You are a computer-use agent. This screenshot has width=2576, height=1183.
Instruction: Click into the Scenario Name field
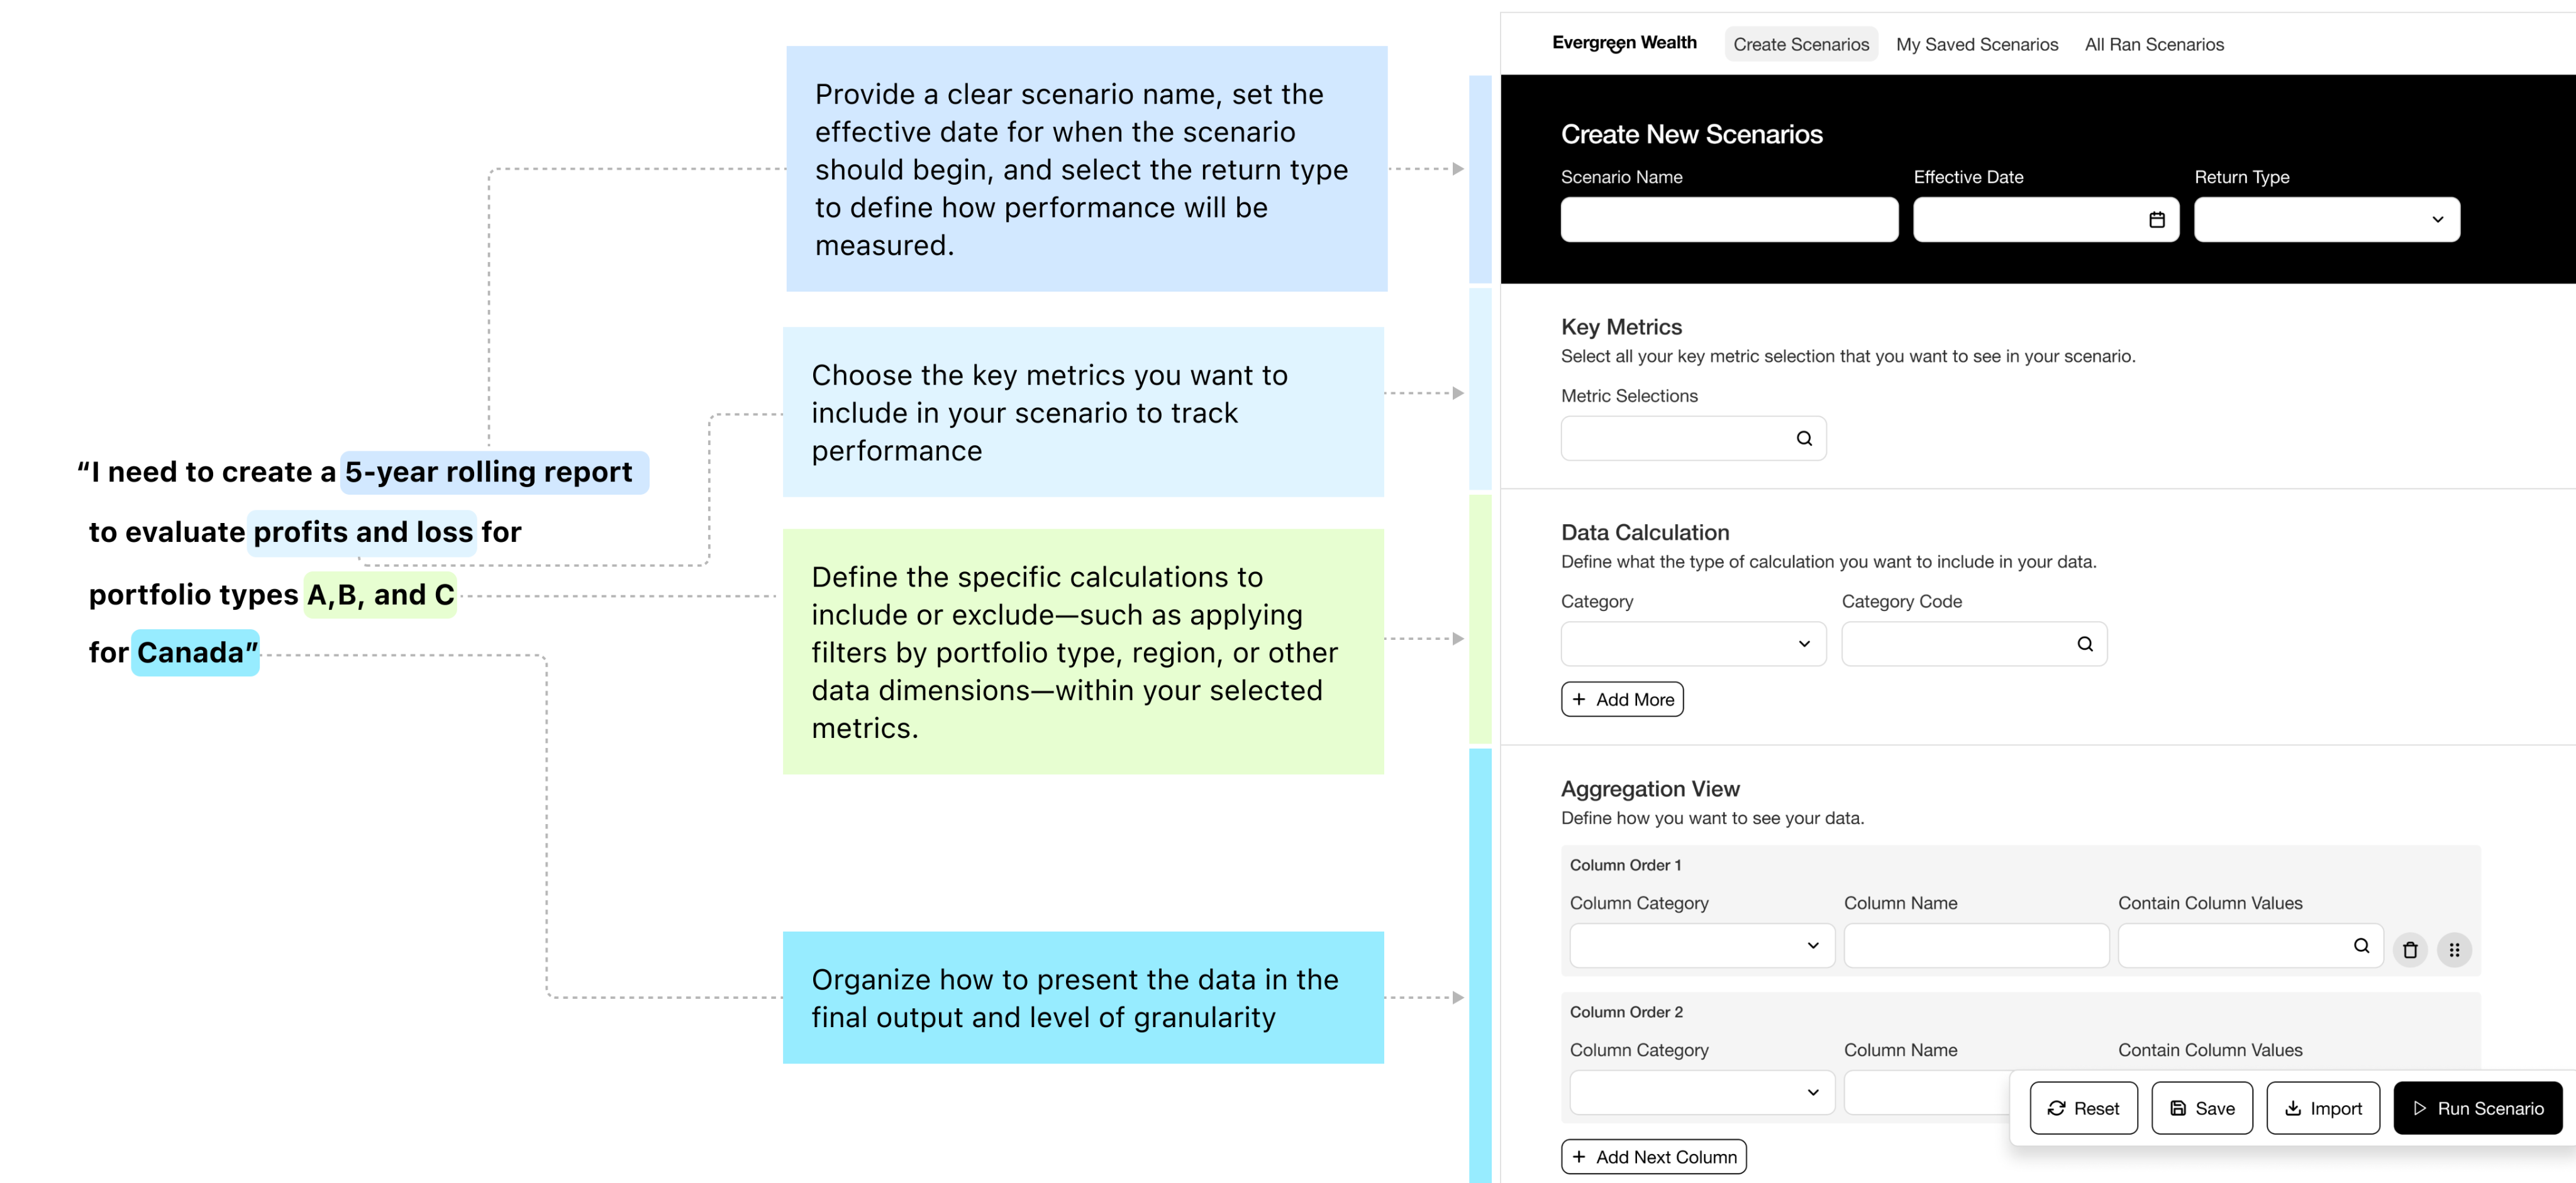click(1728, 220)
